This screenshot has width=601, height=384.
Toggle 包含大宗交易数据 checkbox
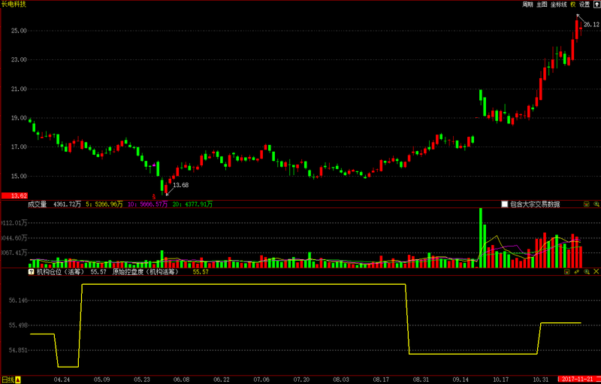[x=505, y=204]
